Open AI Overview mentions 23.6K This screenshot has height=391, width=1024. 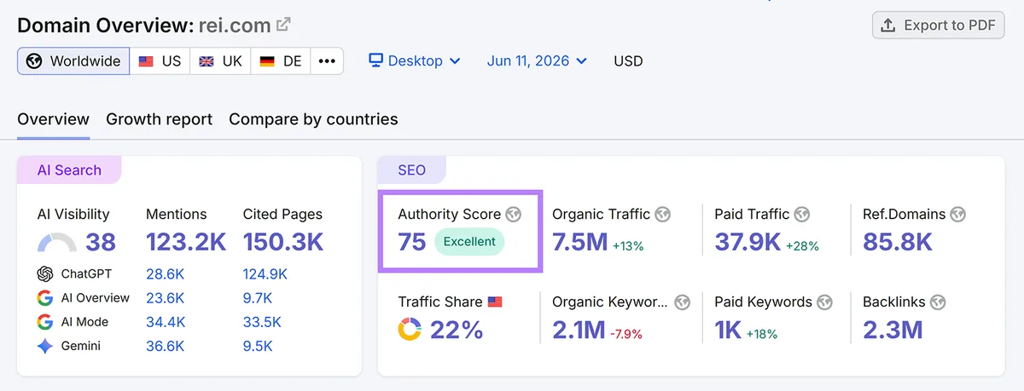click(x=166, y=298)
